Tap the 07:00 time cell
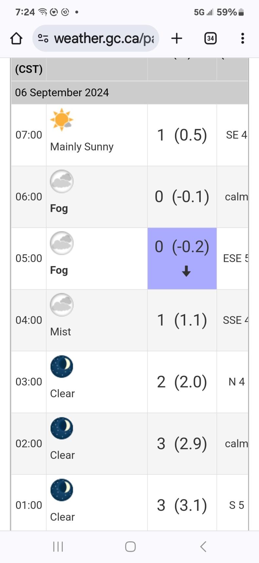The image size is (259, 563). click(29, 135)
